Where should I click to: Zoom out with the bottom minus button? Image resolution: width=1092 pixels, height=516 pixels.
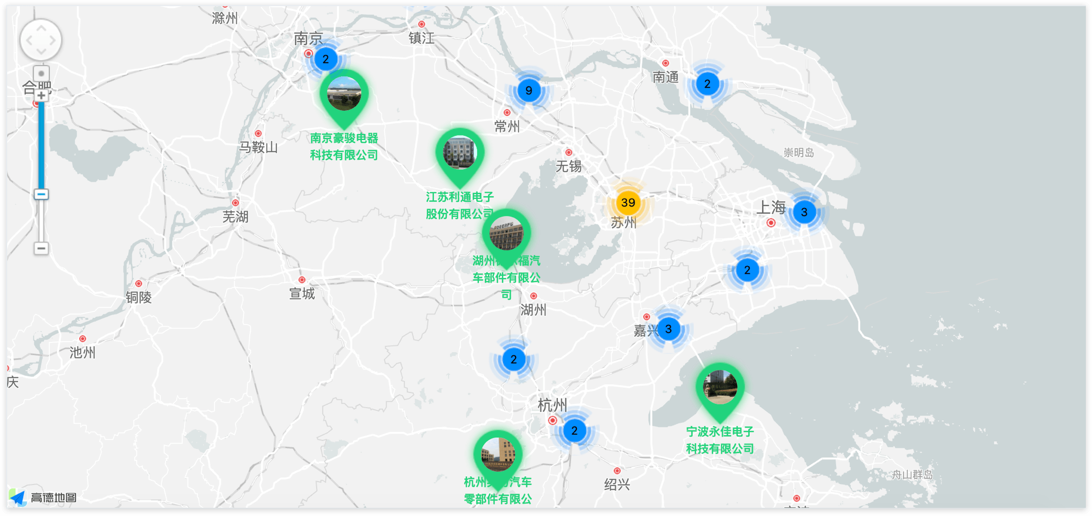click(x=41, y=248)
